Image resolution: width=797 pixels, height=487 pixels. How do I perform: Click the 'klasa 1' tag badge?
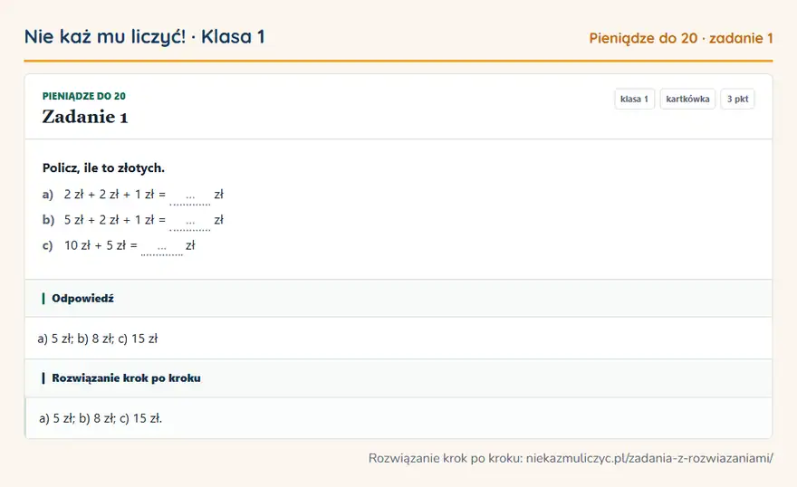point(634,99)
